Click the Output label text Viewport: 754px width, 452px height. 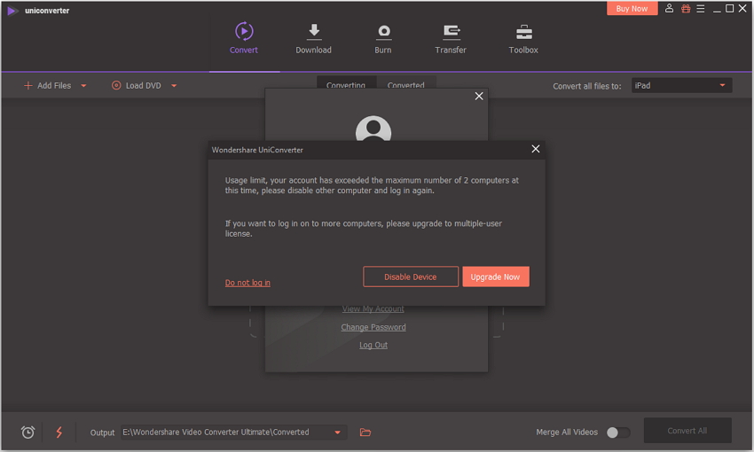point(102,433)
